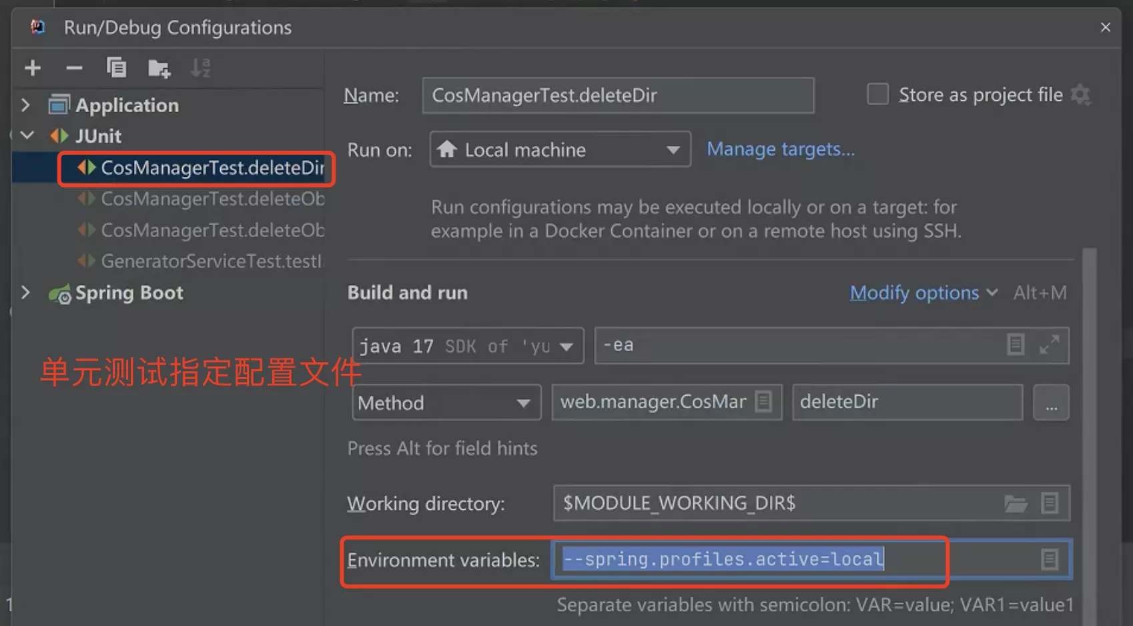This screenshot has width=1133, height=626.
Task: Select the GeneratorServiceTest configuration
Action: coord(200,261)
